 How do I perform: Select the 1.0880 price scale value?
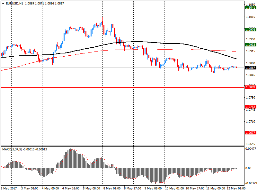click(251, 63)
